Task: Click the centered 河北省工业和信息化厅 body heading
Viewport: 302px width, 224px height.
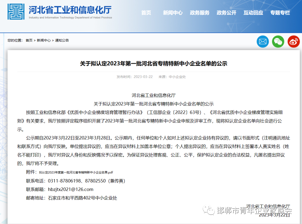Action: click(x=154, y=95)
